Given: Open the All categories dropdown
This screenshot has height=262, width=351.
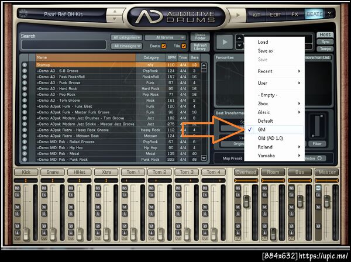Looking at the screenshot, I should coord(127,37).
